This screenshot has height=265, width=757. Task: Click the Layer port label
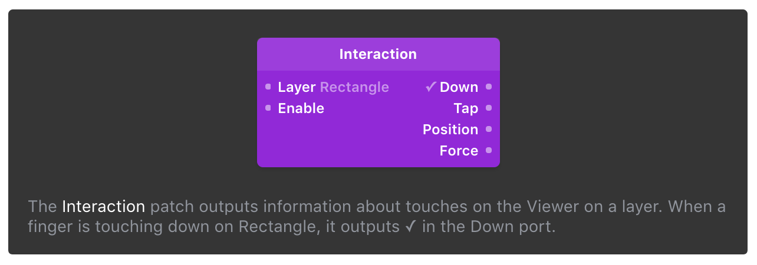click(x=297, y=87)
